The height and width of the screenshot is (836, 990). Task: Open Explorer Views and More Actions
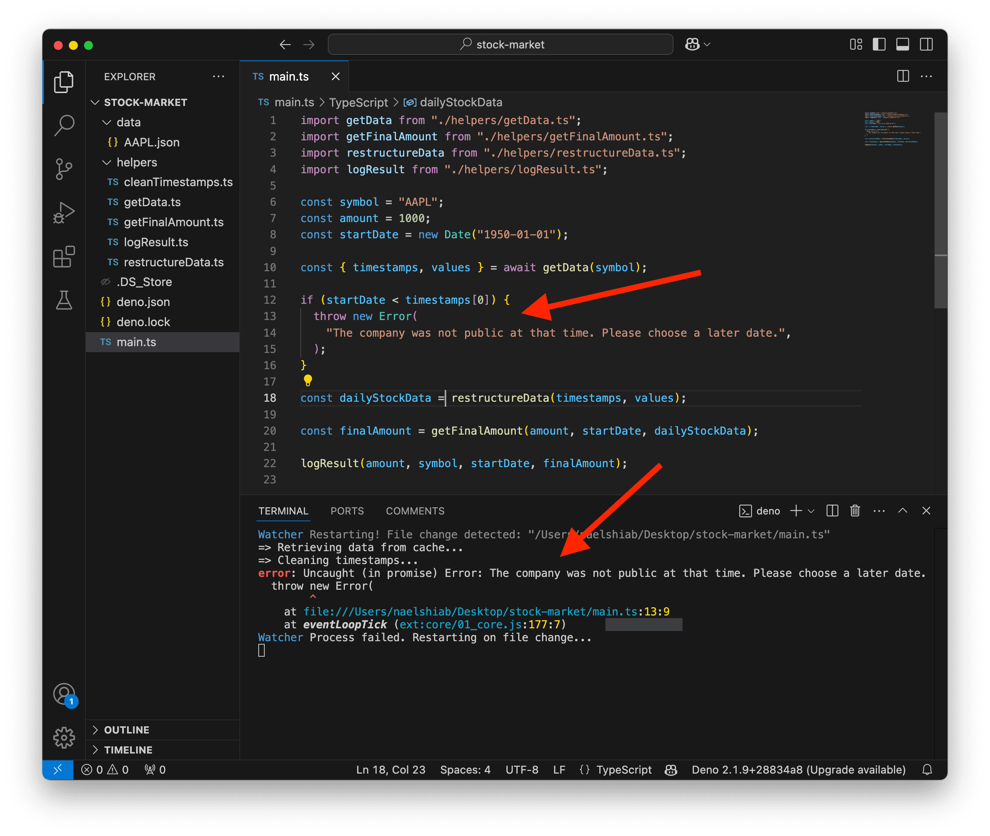pyautogui.click(x=218, y=76)
